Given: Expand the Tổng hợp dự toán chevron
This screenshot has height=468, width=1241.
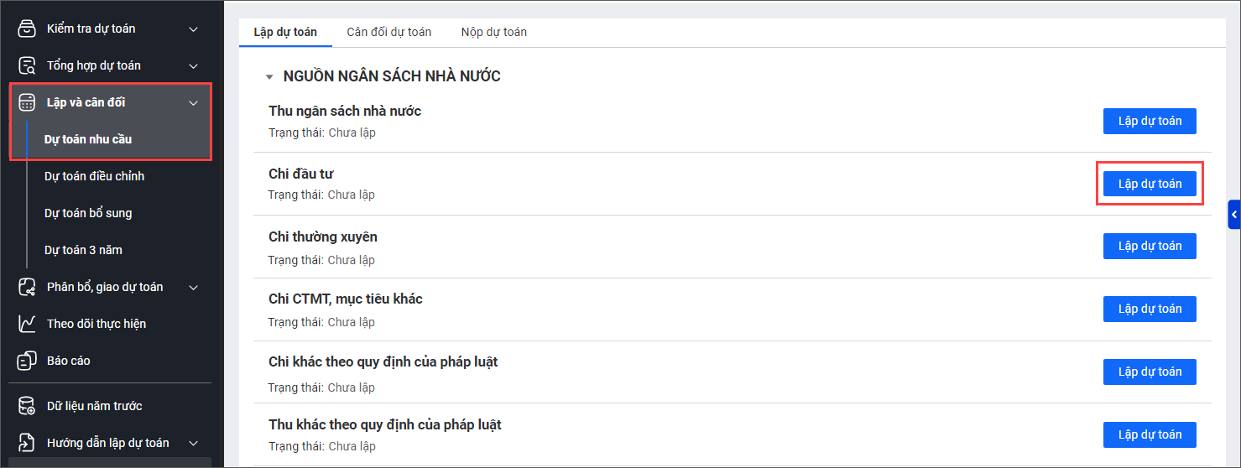Looking at the screenshot, I should point(194,66).
